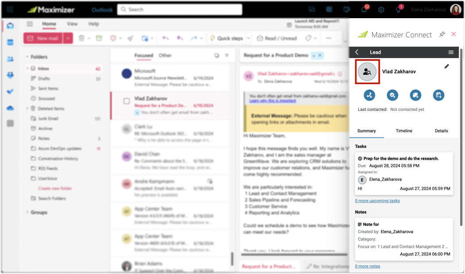The image size is (465, 274).
Task: Expand the Groups section
Action: 27,212
